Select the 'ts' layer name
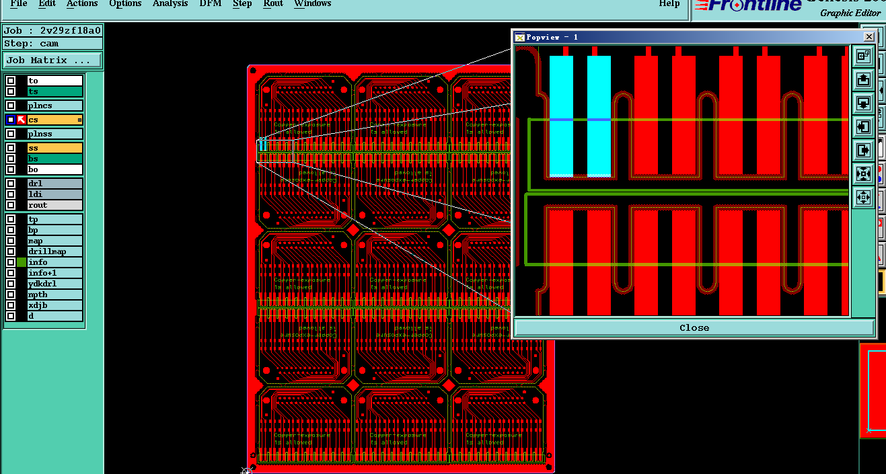This screenshot has height=474, width=886. click(54, 91)
